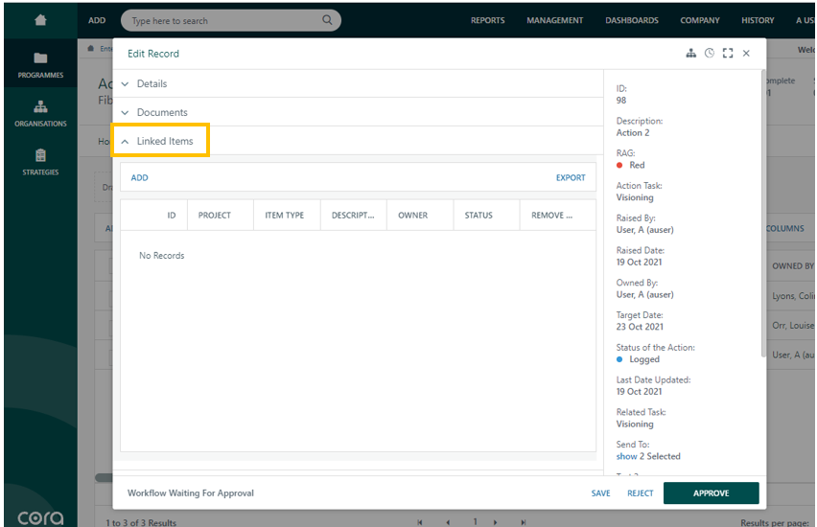Click the No Records text
This screenshot has width=817, height=527.
[161, 256]
